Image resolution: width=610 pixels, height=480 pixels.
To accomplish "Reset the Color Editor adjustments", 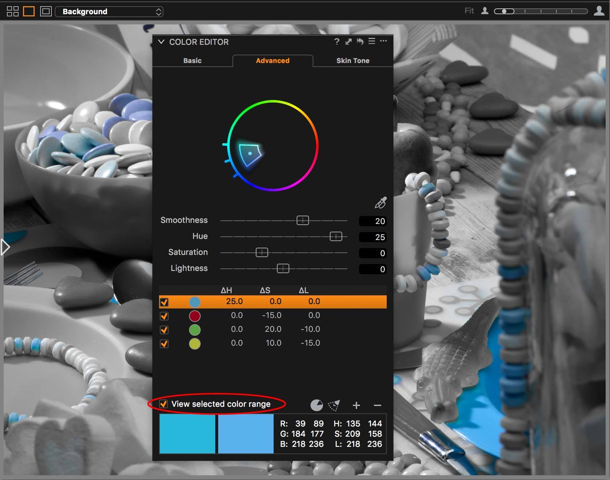I will 360,42.
